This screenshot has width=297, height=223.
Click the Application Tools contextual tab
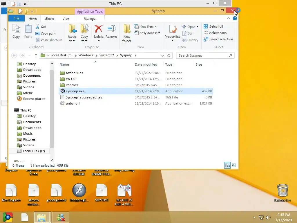coord(90,12)
